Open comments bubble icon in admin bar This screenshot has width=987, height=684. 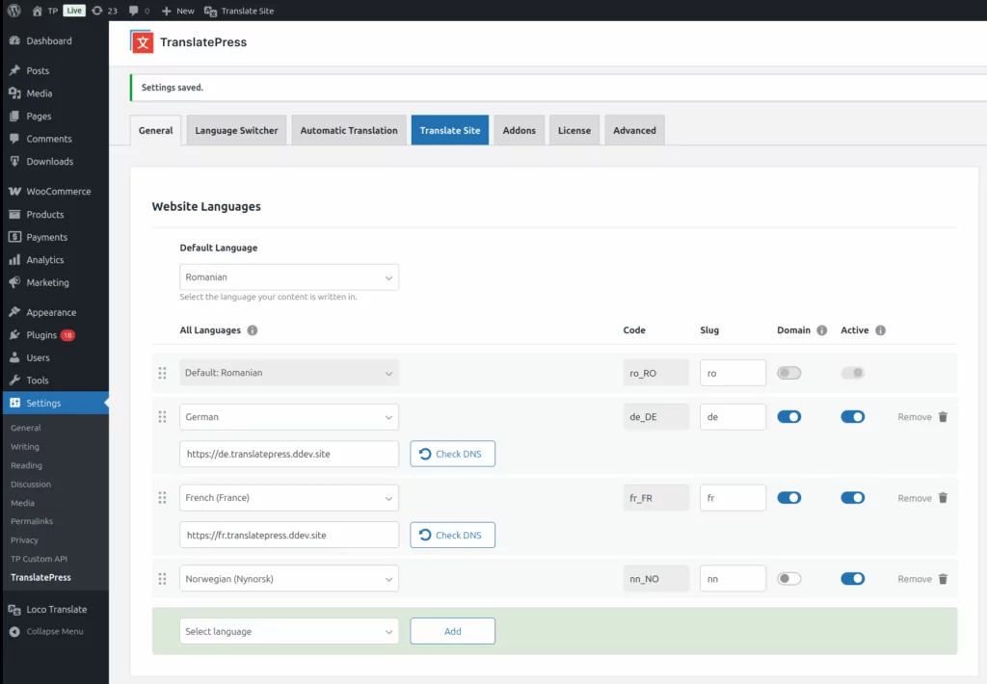[134, 11]
